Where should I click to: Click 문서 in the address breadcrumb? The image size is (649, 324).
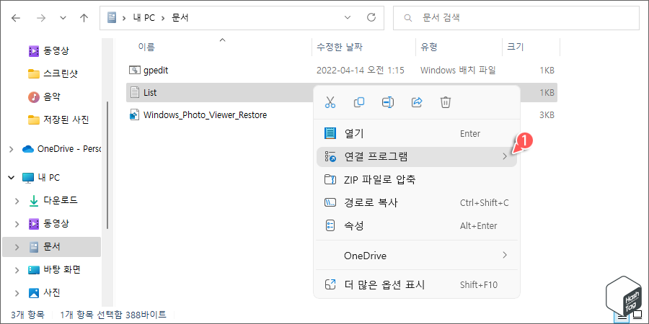point(180,18)
